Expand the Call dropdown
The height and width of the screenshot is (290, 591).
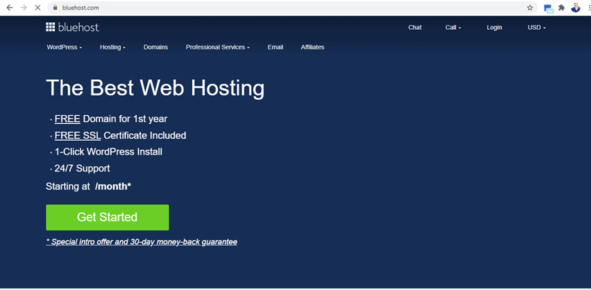453,28
